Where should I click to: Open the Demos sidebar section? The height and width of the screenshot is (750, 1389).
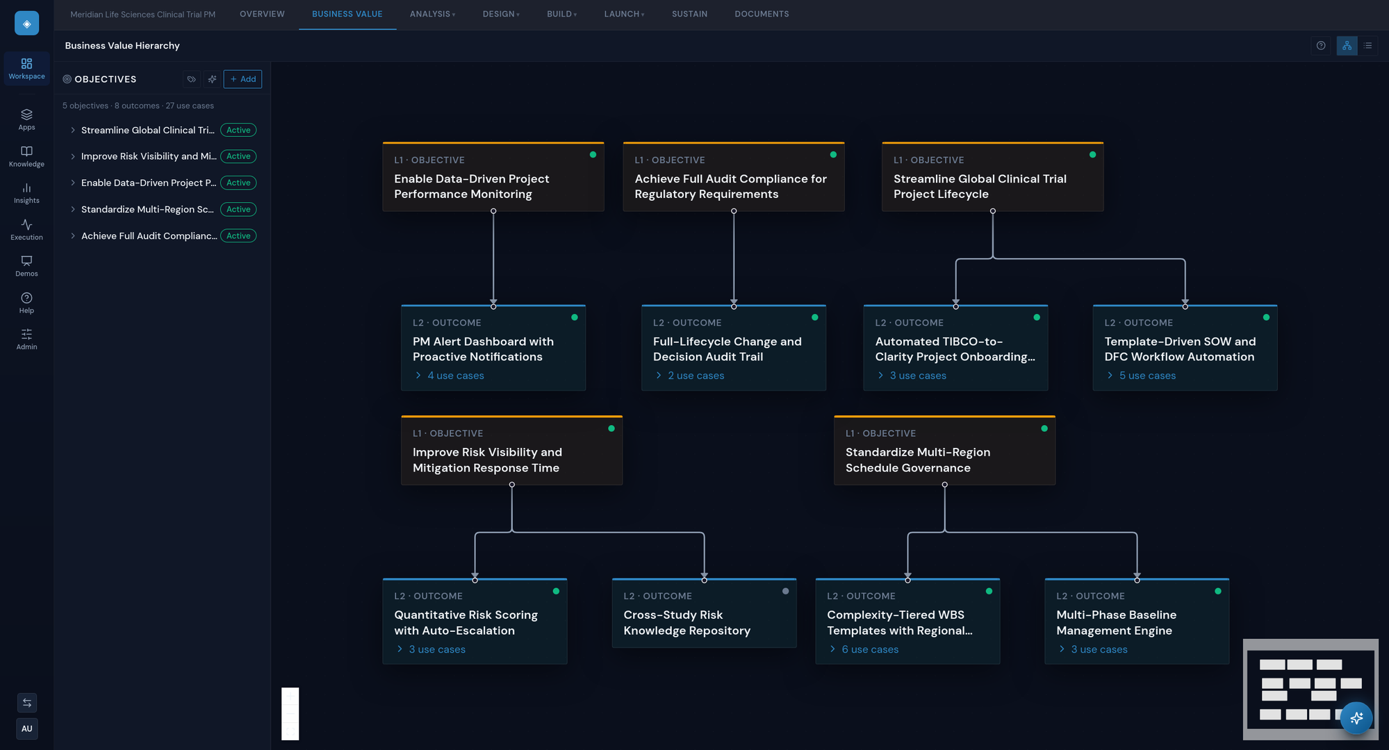pos(26,266)
